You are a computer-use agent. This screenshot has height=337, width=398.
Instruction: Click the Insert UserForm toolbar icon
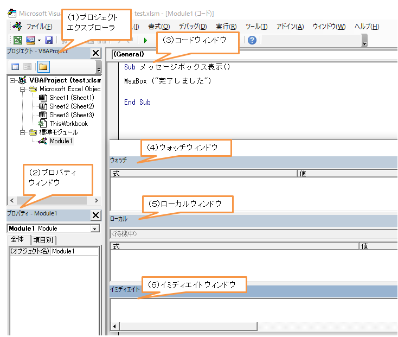(30, 40)
